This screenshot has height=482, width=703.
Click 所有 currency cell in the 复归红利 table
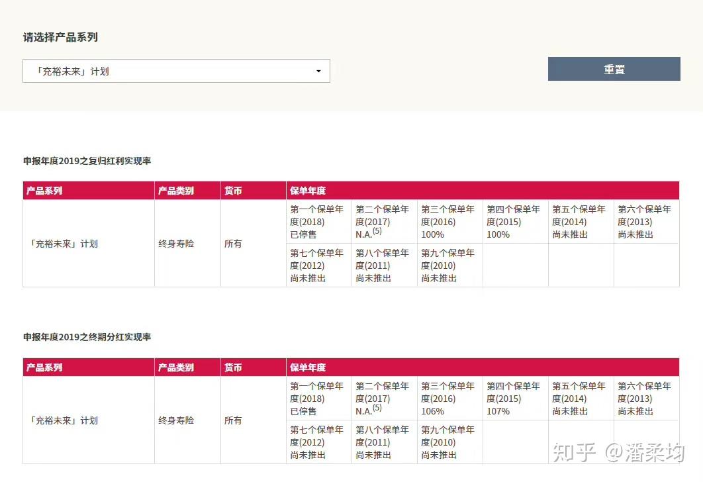point(254,244)
